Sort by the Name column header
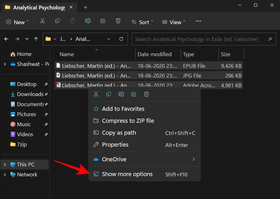Screen dimensions: 280x199 coord(67,54)
